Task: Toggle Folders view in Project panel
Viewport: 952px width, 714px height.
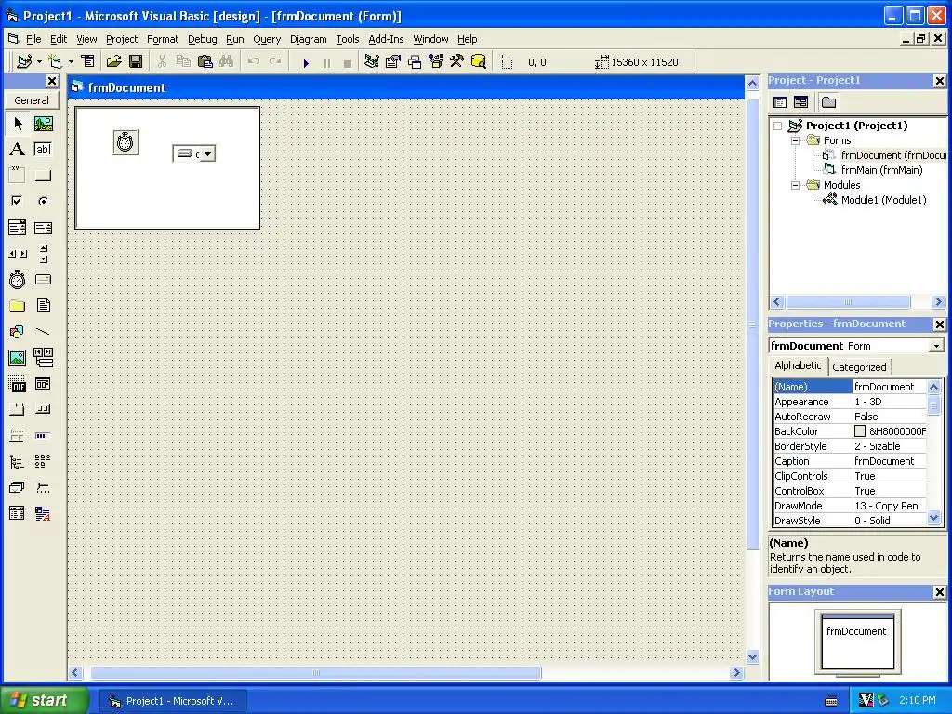Action: pyautogui.click(x=828, y=102)
